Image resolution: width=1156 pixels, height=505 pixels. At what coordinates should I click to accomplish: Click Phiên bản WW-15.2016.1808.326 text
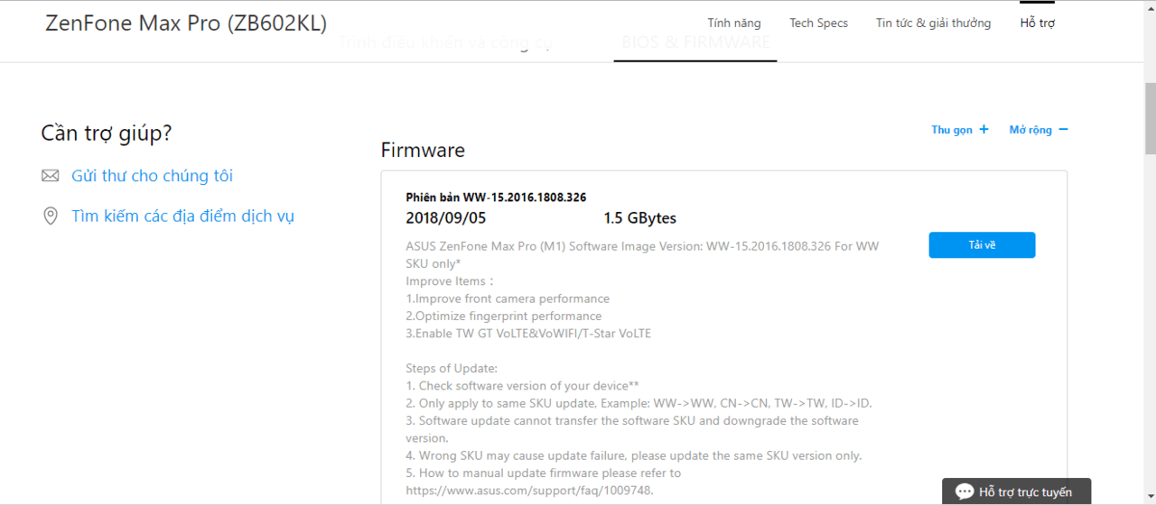click(496, 197)
